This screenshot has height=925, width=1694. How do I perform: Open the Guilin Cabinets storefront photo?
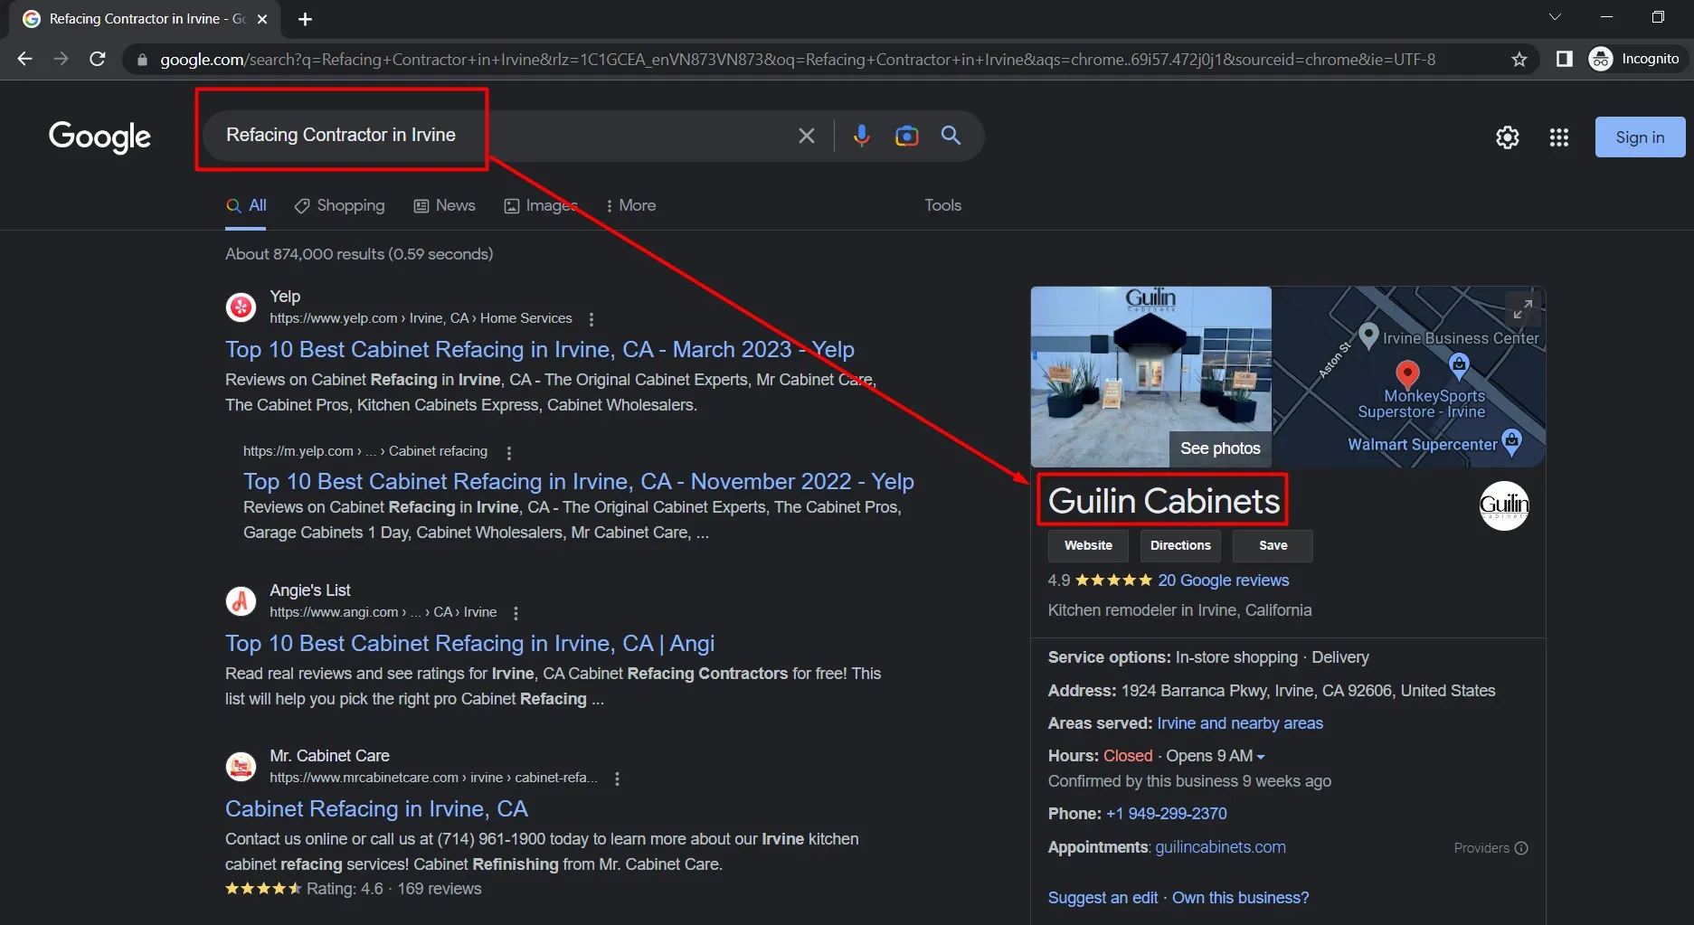click(x=1150, y=376)
